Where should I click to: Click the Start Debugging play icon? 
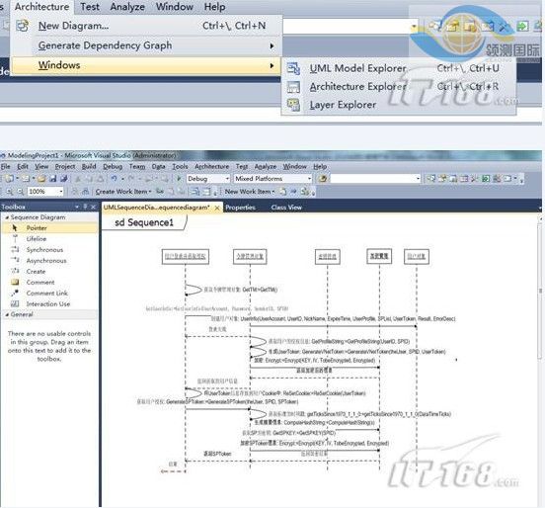point(179,179)
